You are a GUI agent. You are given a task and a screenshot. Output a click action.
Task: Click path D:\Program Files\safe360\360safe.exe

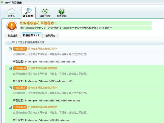(47, 120)
